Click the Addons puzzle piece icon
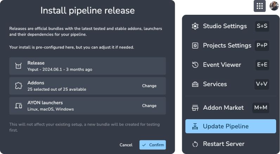 click(18, 86)
